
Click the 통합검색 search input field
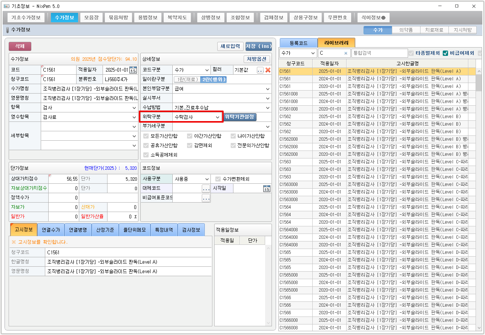coord(379,53)
